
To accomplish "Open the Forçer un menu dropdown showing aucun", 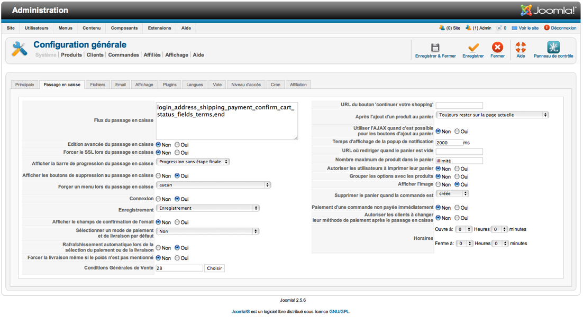I will pos(213,185).
